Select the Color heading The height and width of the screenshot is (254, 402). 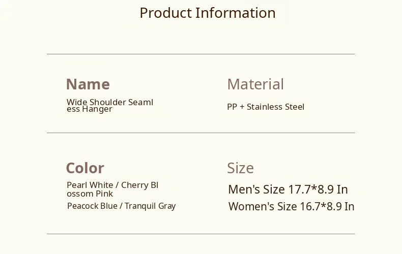click(84, 168)
